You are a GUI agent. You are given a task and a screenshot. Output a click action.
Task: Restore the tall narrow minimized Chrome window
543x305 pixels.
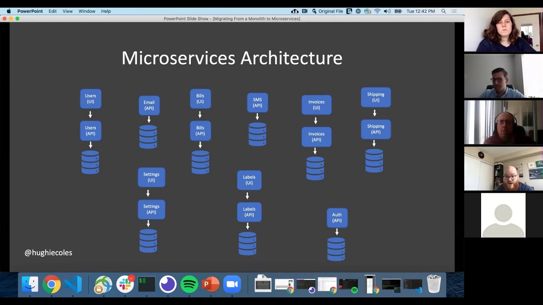(x=370, y=284)
